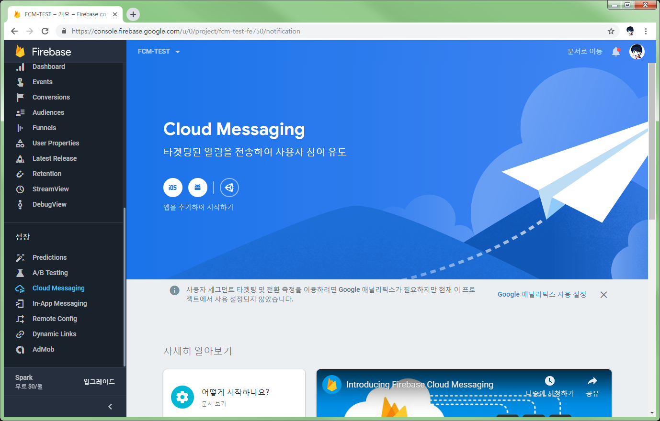Click the gear icon on start card
This screenshot has width=660, height=421.
[x=182, y=397]
